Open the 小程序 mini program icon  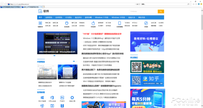[x=146, y=23]
